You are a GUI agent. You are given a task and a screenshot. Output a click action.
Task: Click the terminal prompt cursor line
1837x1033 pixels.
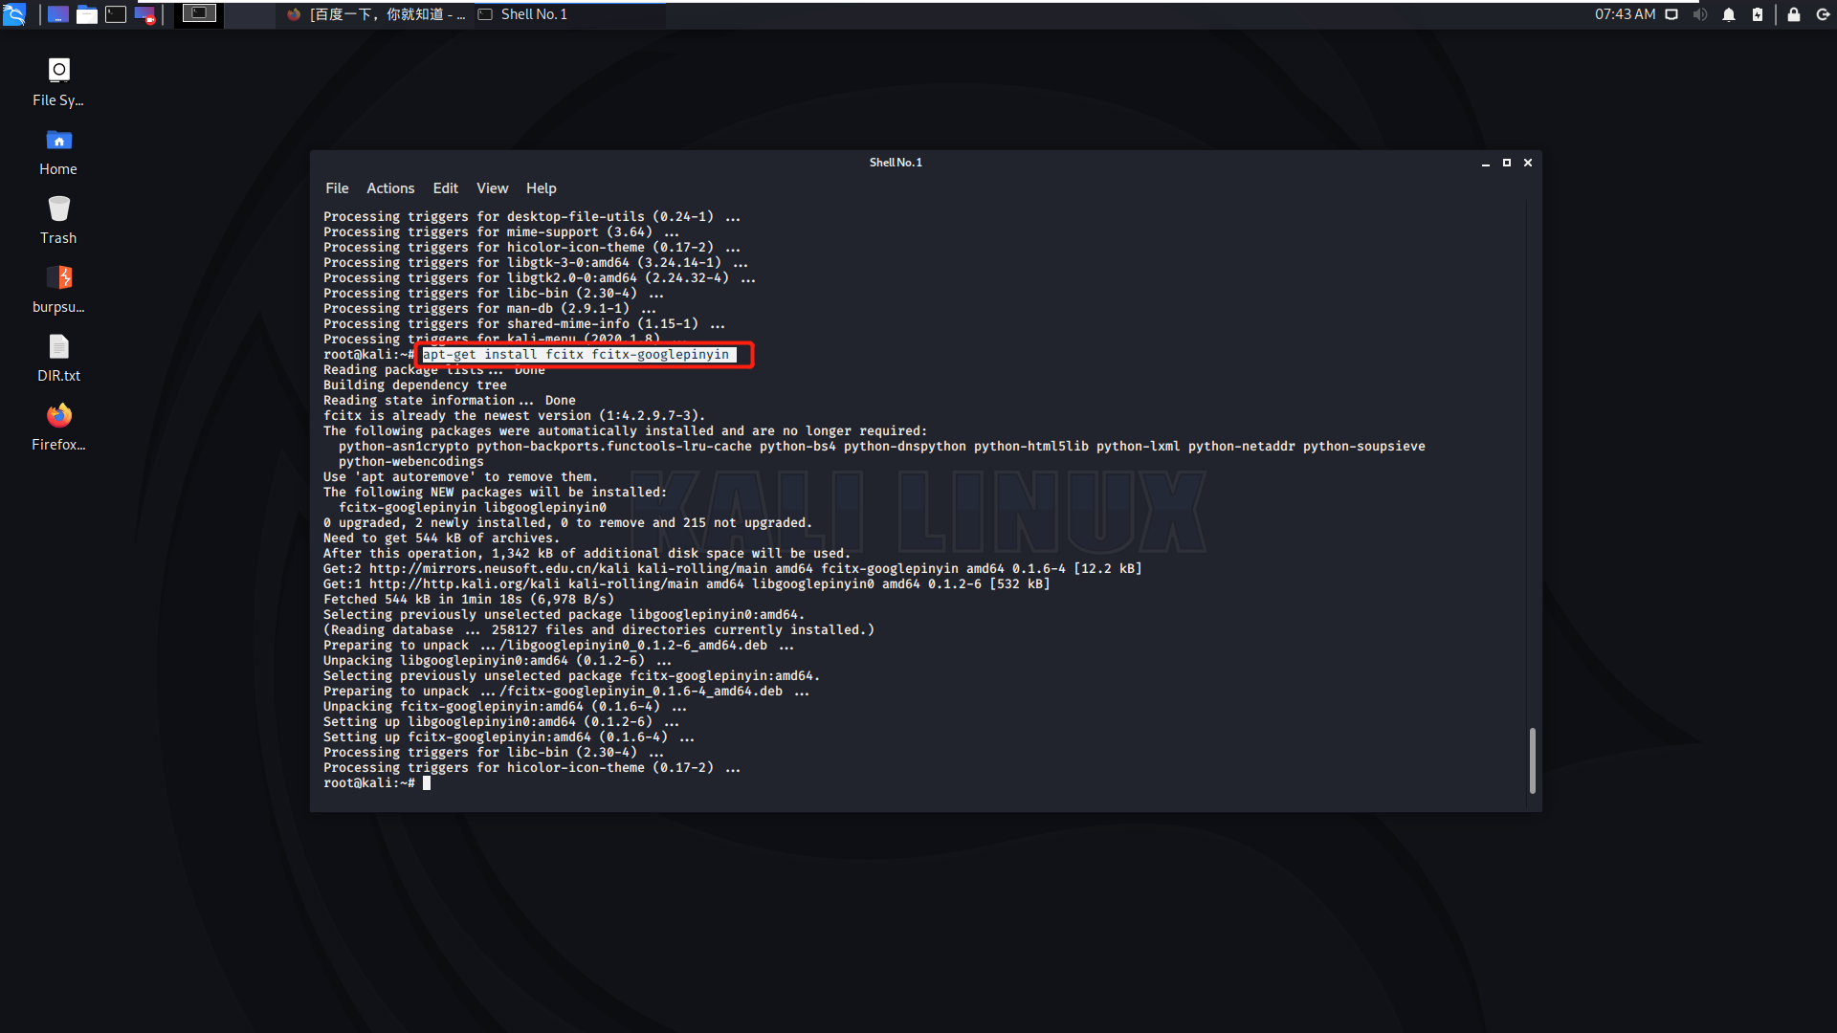click(x=377, y=783)
